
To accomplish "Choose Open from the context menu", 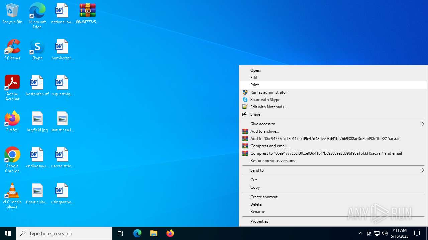I will coord(333,70).
